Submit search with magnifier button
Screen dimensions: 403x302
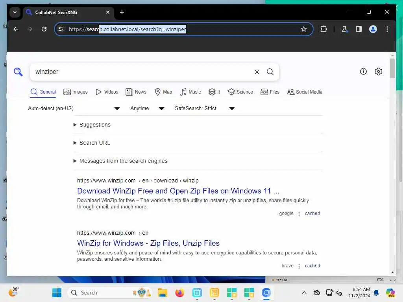point(270,72)
